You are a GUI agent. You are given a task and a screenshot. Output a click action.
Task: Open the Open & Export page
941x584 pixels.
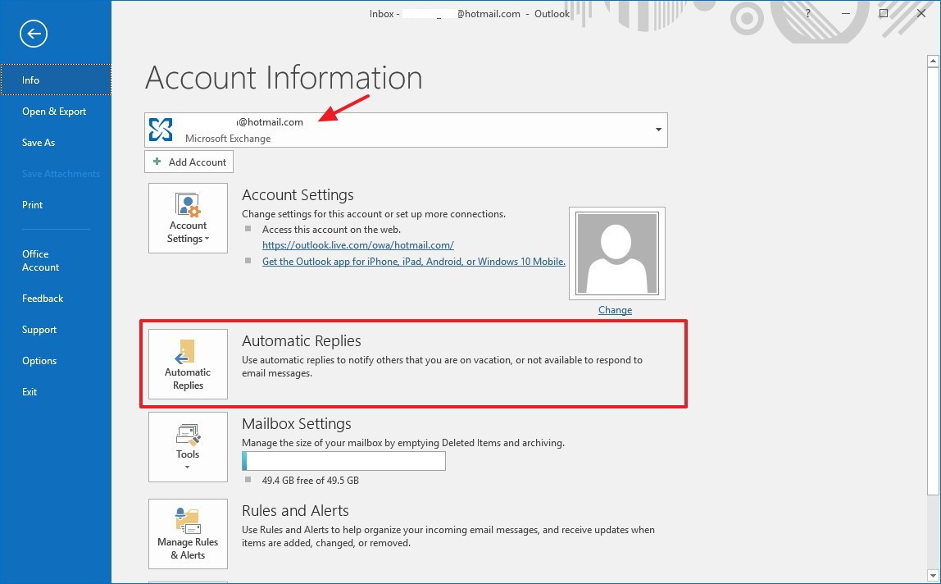[x=56, y=112]
